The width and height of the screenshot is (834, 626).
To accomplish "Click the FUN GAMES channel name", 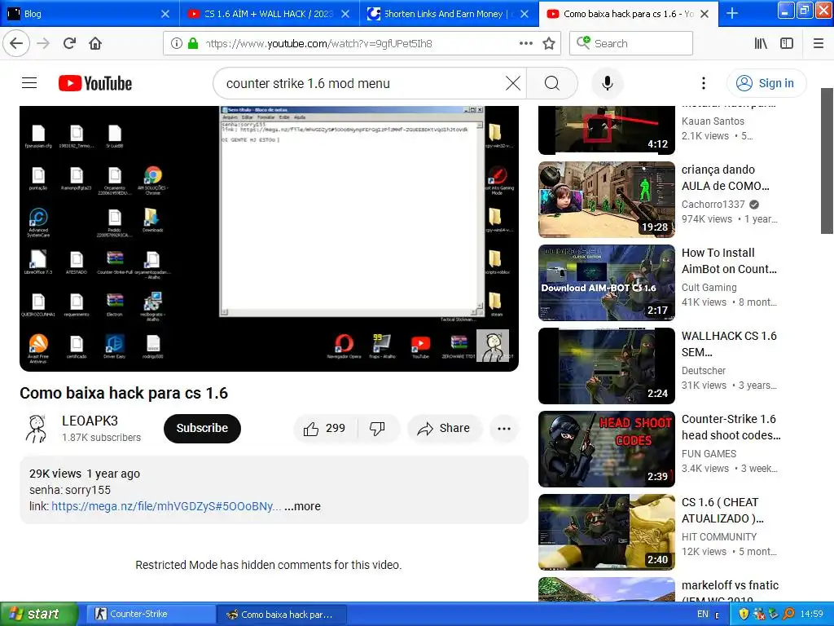I will click(x=709, y=453).
